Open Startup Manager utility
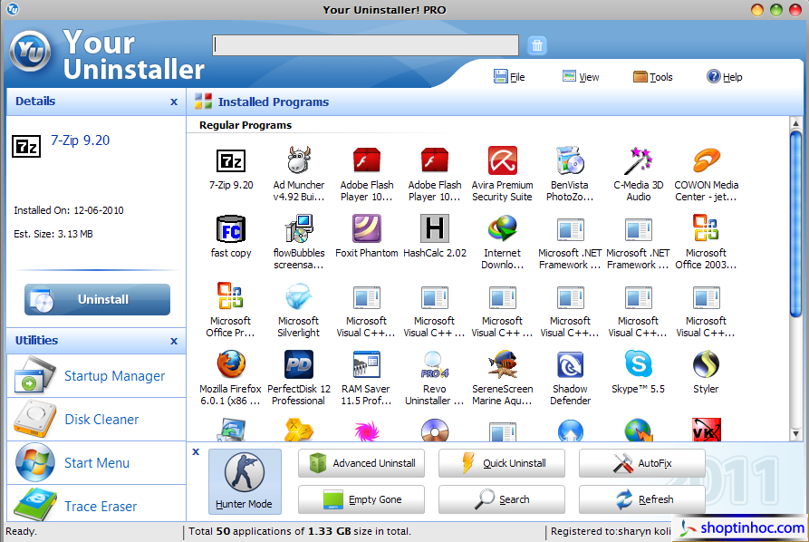Screen dimensions: 809x542 96,376
